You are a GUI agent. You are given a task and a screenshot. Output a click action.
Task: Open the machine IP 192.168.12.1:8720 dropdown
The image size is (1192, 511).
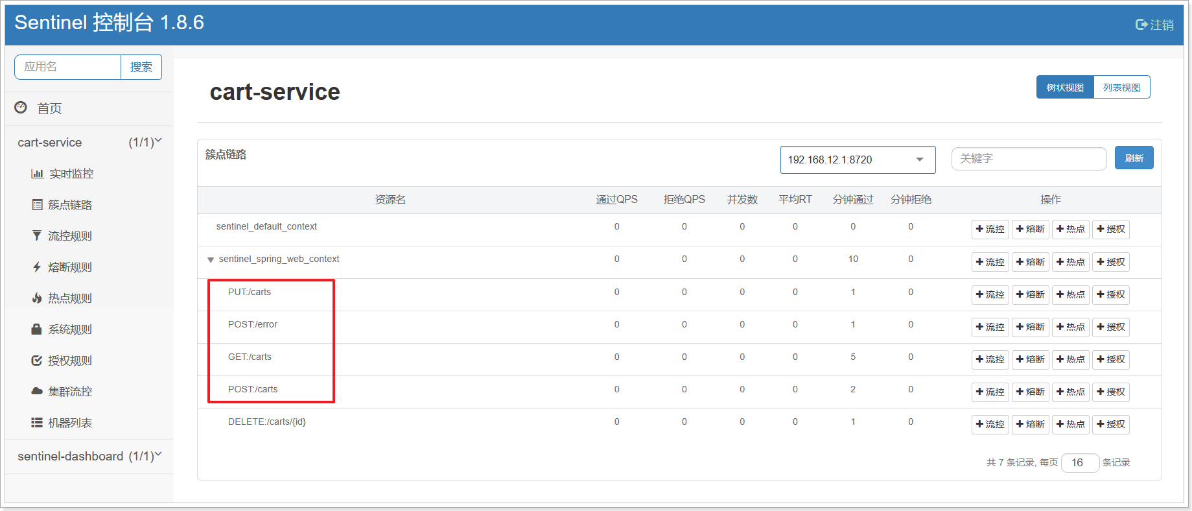pos(858,160)
